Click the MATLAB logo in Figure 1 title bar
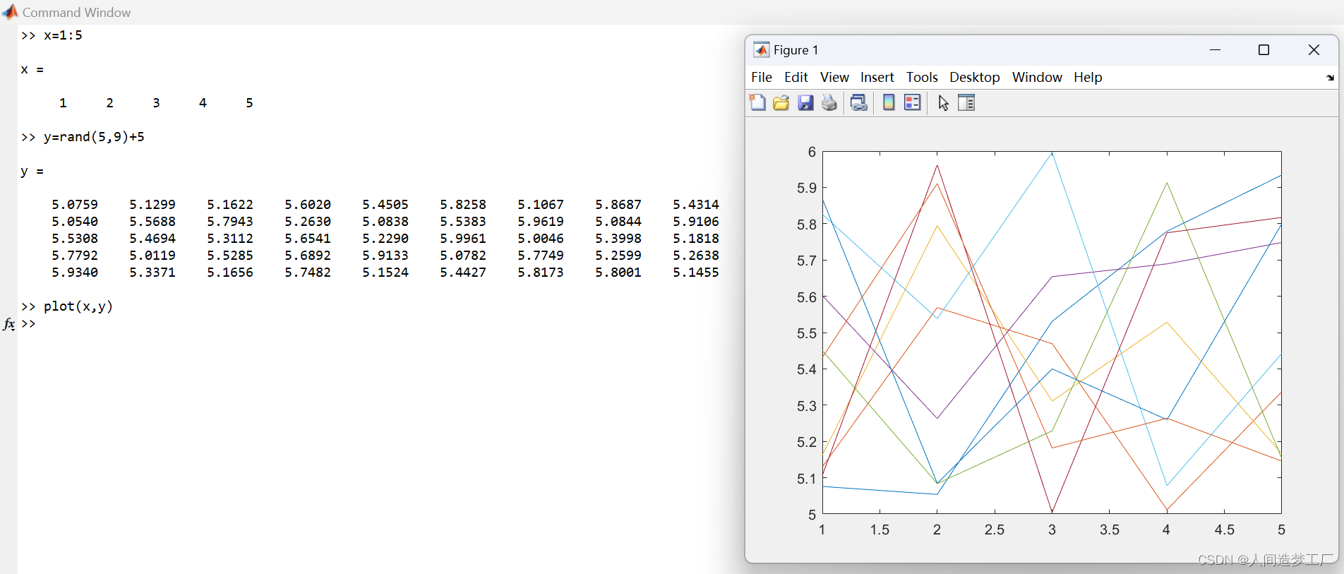The width and height of the screenshot is (1344, 574). pos(761,50)
